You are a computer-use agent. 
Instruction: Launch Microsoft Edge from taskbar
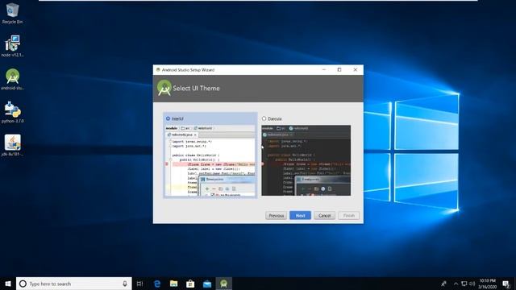(157, 284)
